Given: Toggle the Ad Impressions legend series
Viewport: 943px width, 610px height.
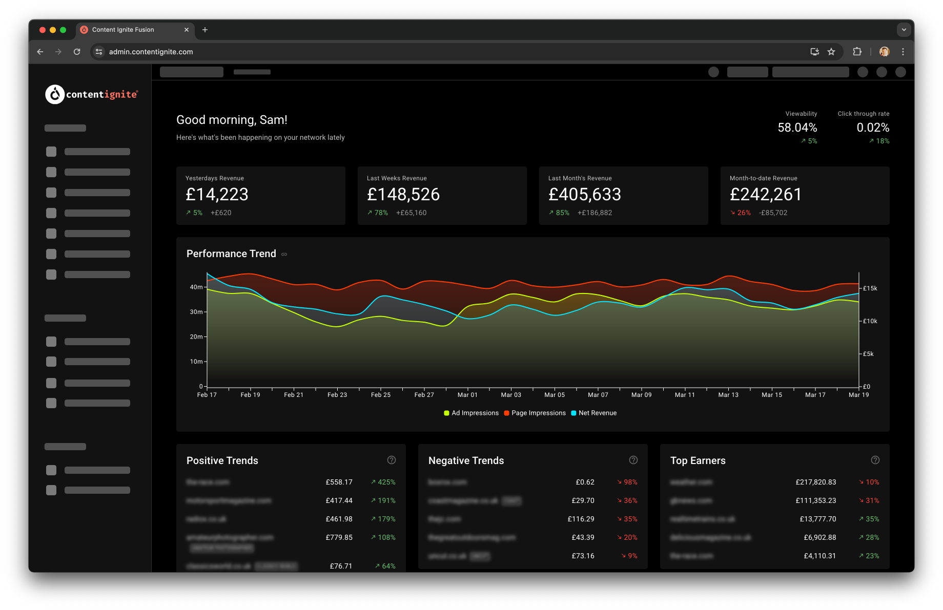Looking at the screenshot, I should pyautogui.click(x=471, y=413).
